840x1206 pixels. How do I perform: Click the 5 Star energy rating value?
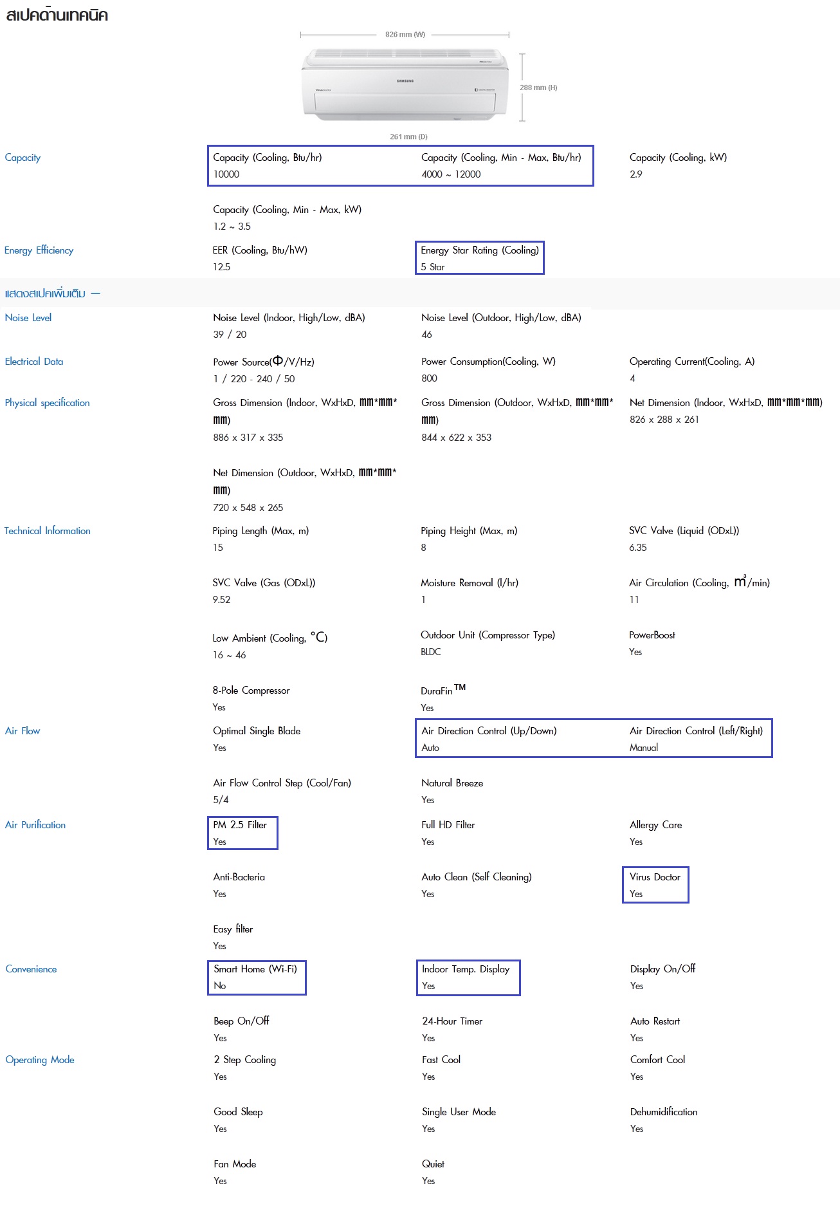click(433, 267)
